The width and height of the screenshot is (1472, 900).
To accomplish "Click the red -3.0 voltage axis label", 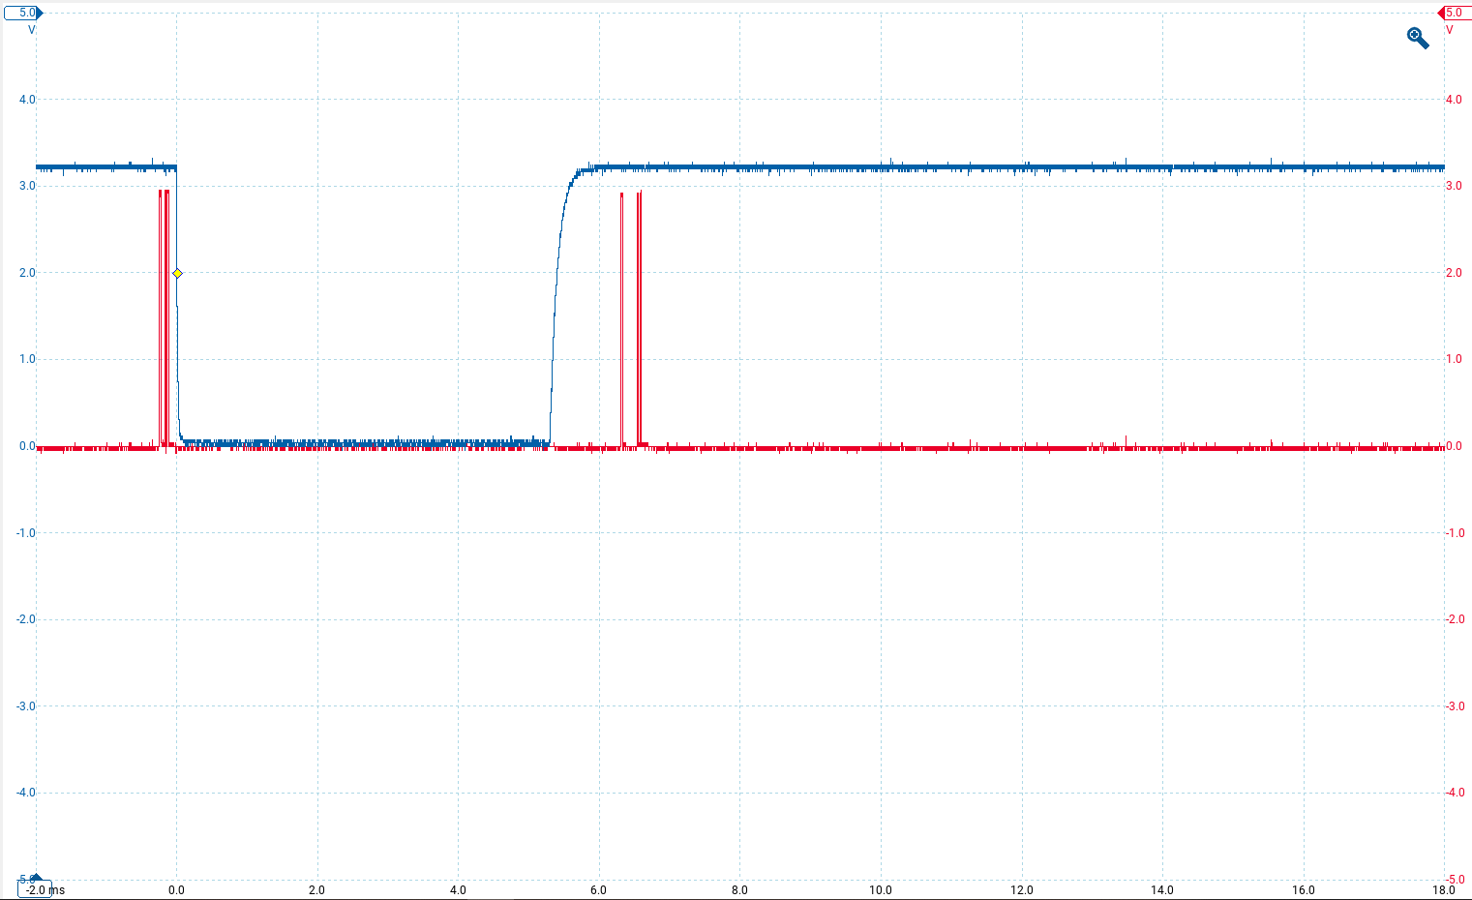I will (x=1455, y=706).
